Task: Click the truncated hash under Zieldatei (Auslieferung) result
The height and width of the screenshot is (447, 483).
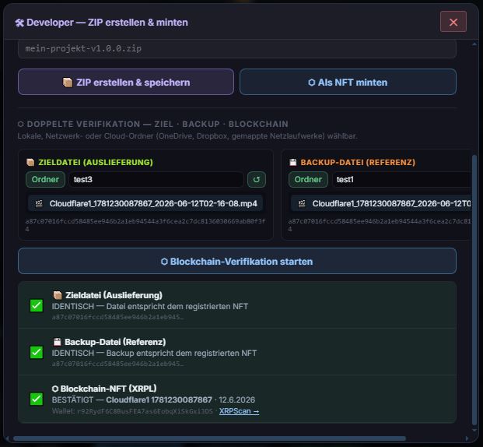Action: click(117, 317)
